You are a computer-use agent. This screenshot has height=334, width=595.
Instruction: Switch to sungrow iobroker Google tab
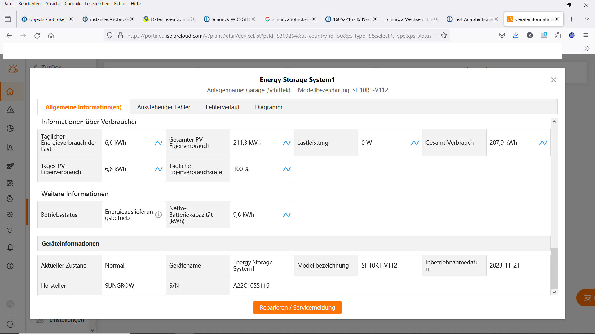(x=290, y=19)
